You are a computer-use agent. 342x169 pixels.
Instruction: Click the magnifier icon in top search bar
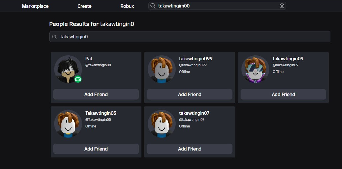click(x=153, y=6)
